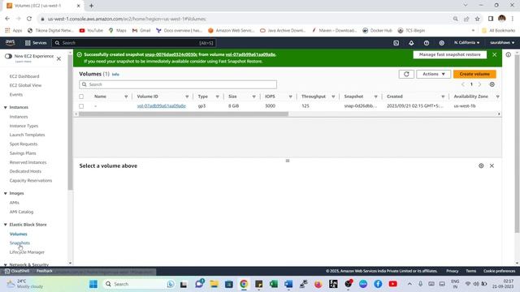The width and height of the screenshot is (520, 292).
Task: Open CloudShell from the footer bar
Action: click(x=17, y=271)
